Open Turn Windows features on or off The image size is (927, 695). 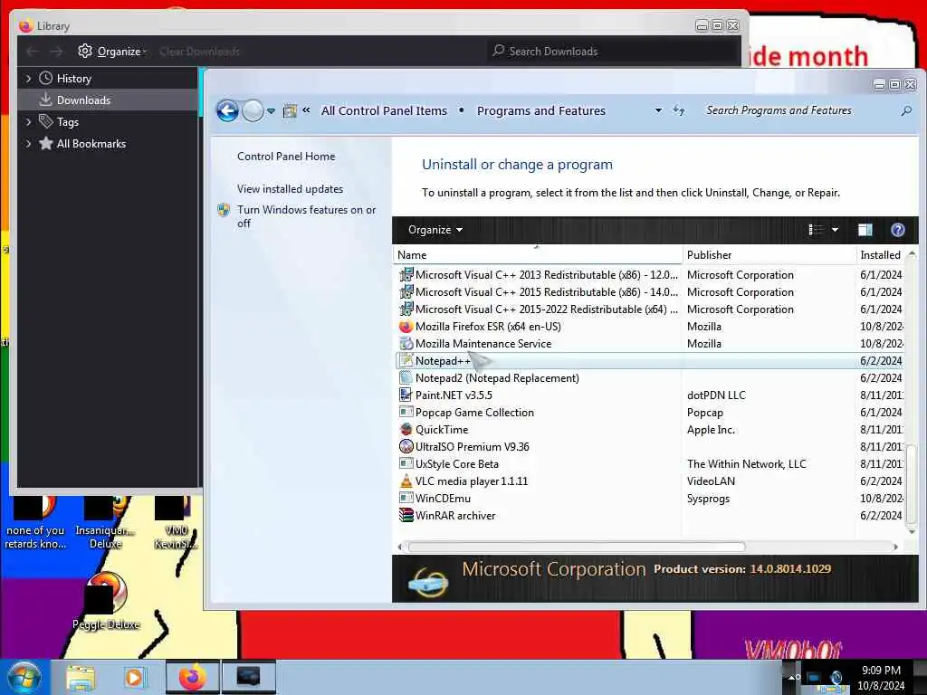306,216
